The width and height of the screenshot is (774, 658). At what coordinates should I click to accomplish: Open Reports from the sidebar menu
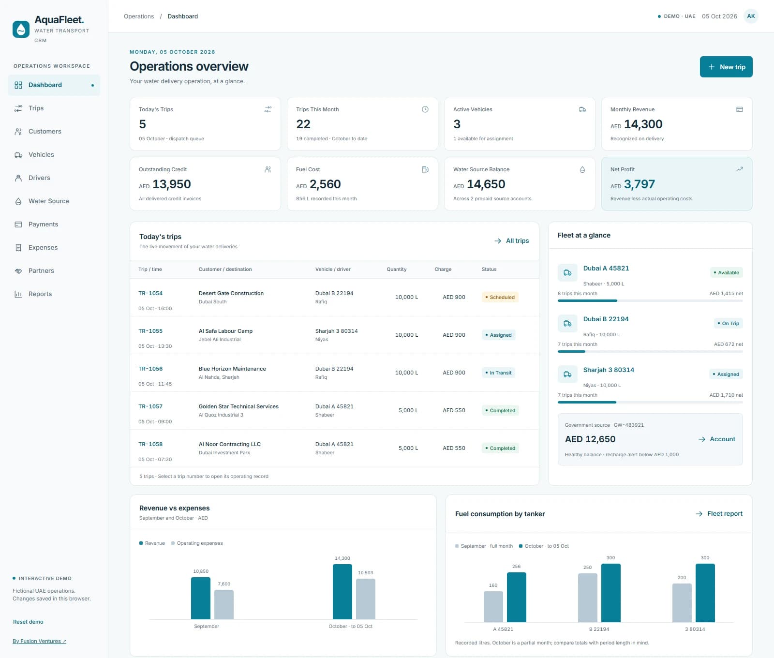click(54, 294)
